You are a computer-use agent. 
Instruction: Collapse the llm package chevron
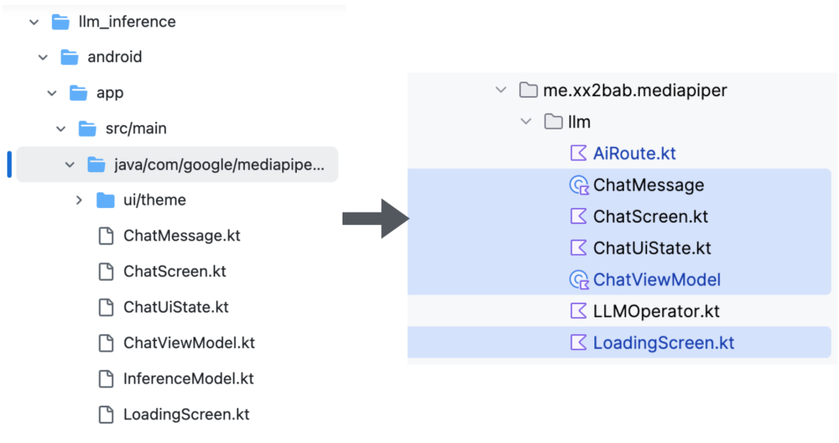click(x=526, y=122)
